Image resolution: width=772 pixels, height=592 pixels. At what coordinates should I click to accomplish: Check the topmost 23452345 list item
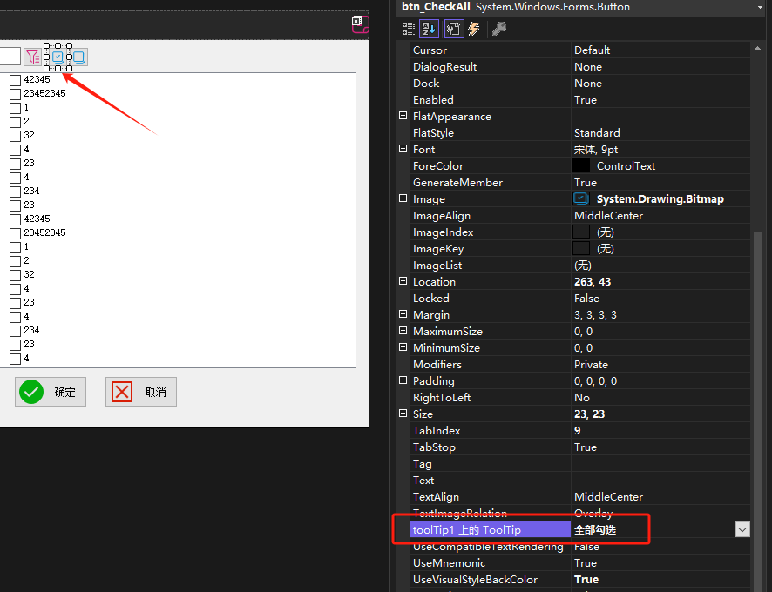tap(16, 93)
